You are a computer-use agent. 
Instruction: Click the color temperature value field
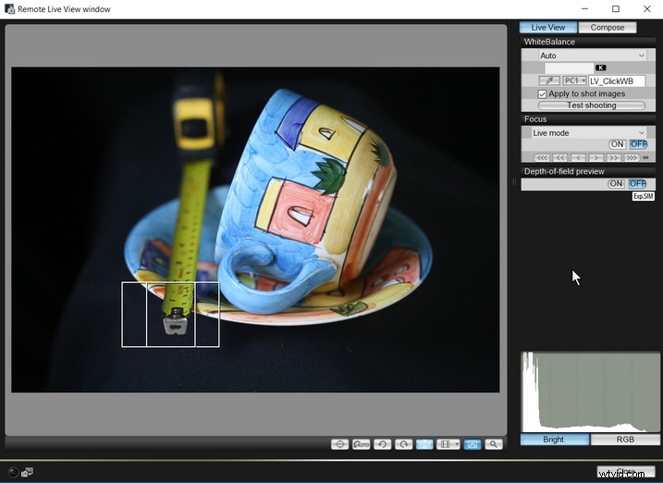[569, 68]
